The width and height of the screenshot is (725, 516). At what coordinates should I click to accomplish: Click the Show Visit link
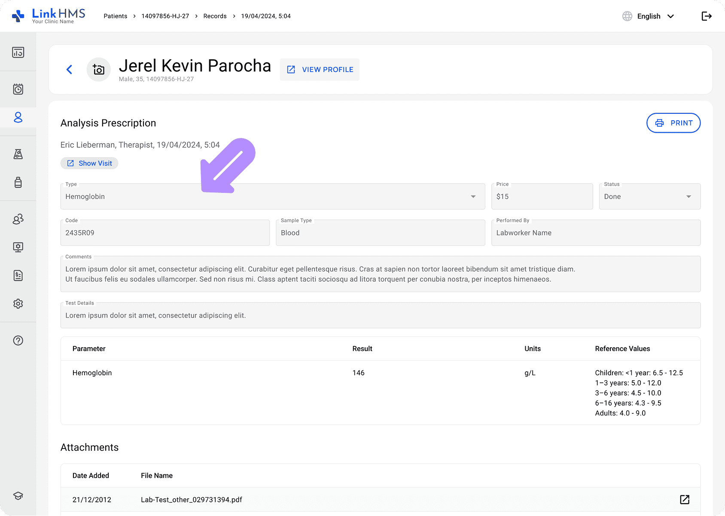(x=89, y=163)
